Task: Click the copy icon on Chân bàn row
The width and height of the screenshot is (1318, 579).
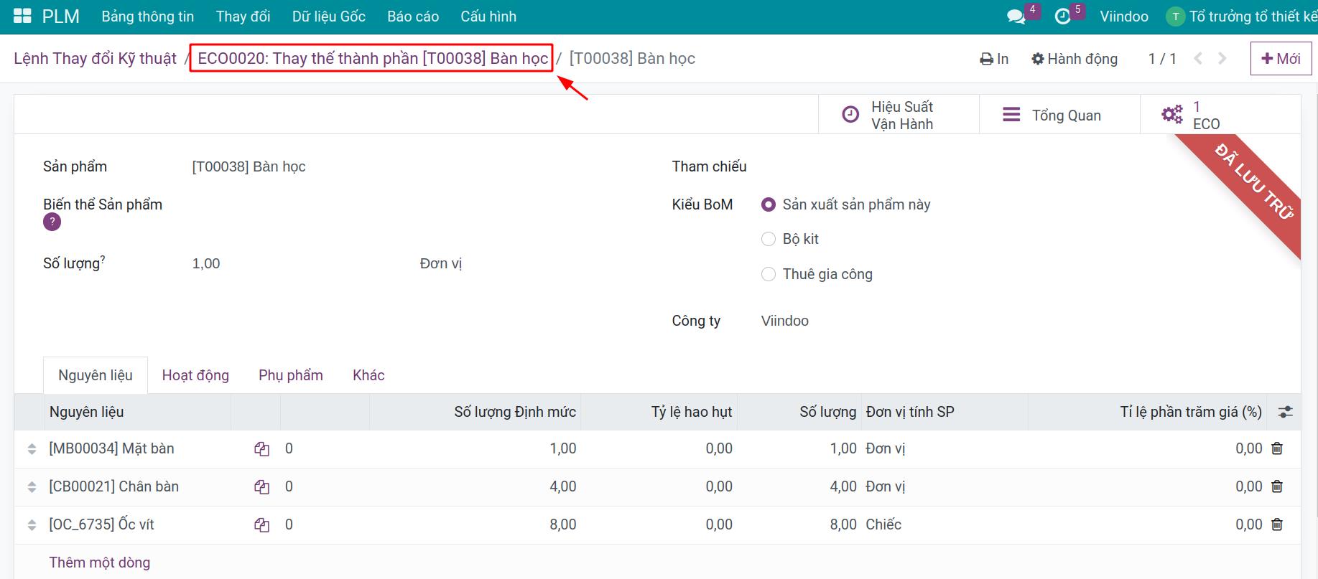Action: coord(261,487)
